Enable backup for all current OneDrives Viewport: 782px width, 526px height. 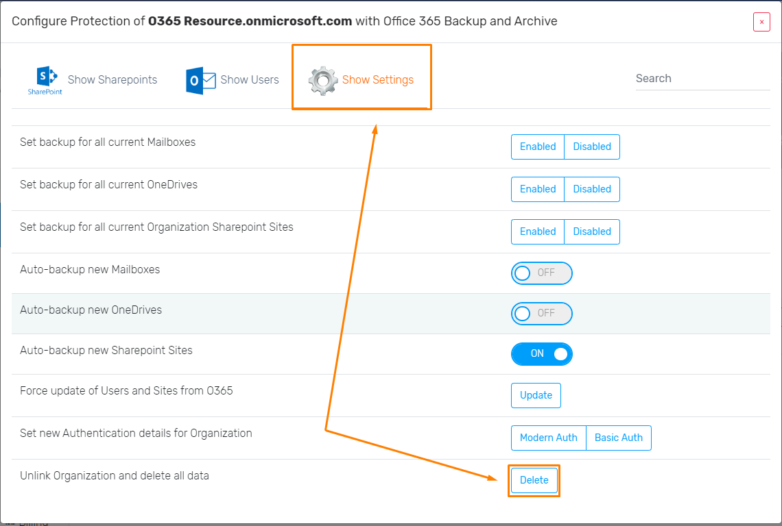[x=538, y=189]
